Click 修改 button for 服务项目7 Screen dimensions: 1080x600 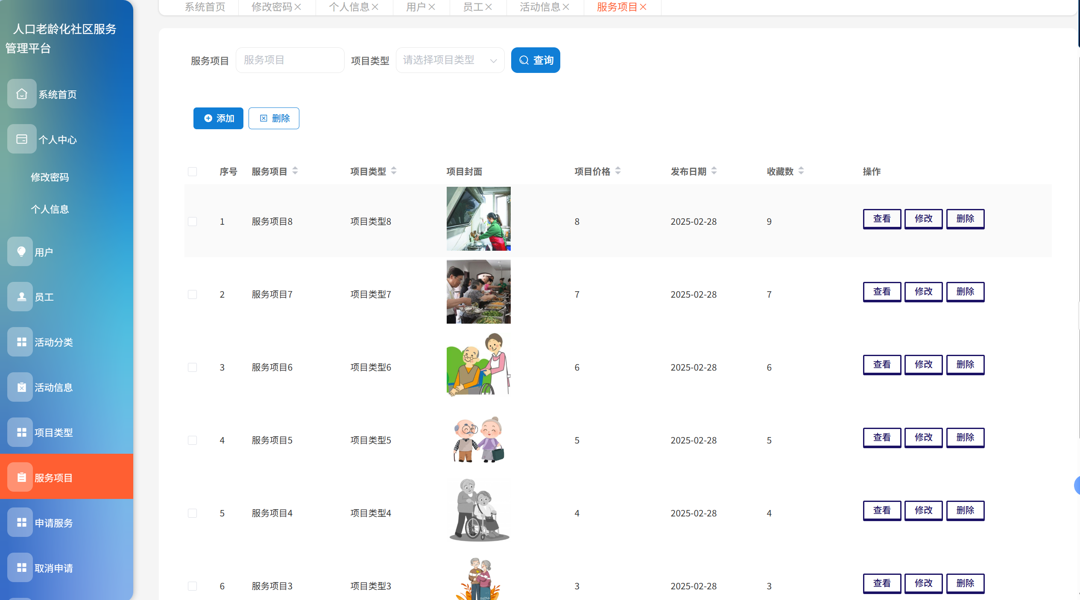coord(923,292)
